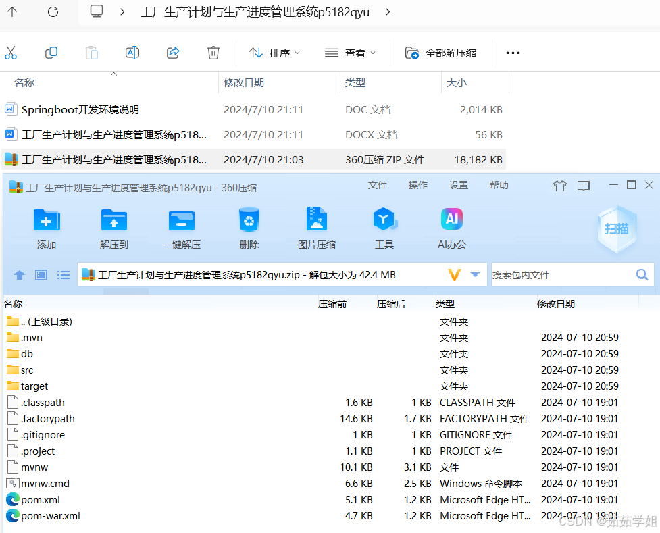
Task: Sort by 类型 column in Explorer
Action: pyautogui.click(x=355, y=83)
